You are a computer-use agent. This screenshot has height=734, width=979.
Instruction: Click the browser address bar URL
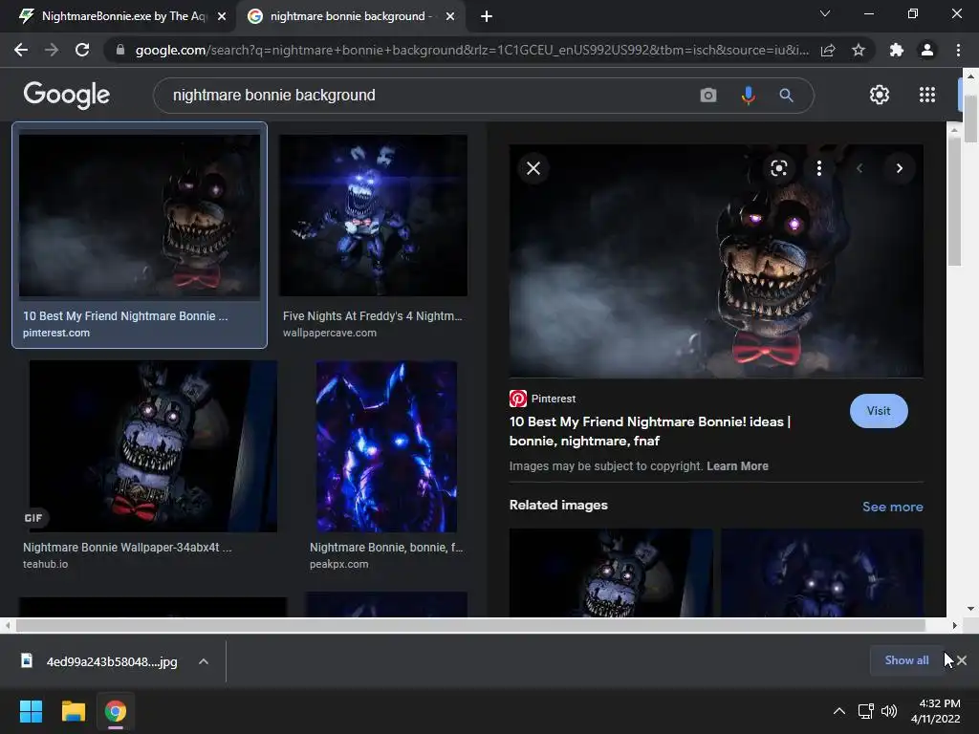471,50
